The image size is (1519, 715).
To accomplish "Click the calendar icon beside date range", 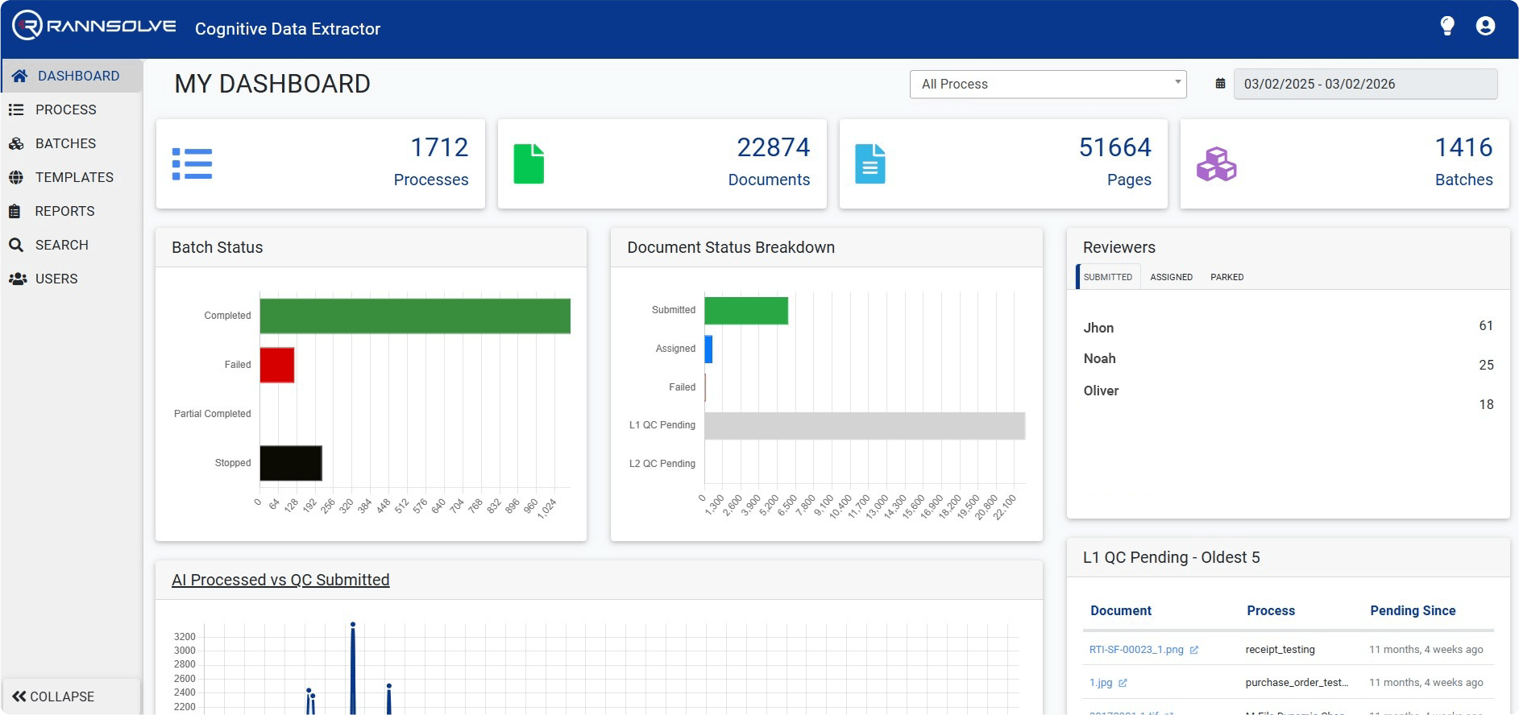I will (x=1220, y=84).
